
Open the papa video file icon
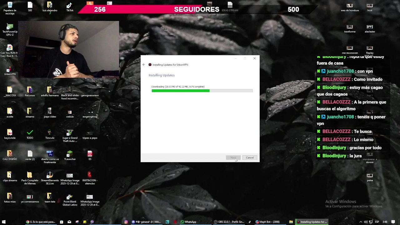[50, 113]
